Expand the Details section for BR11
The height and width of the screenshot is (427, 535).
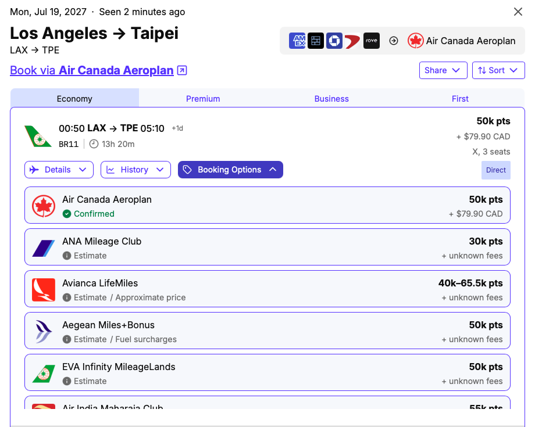click(59, 170)
